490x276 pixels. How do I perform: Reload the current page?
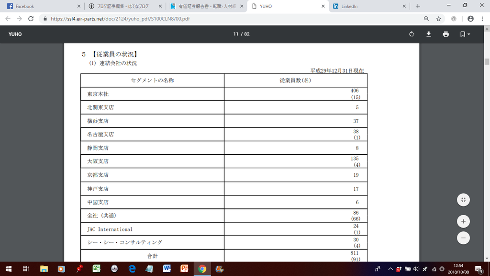click(31, 19)
